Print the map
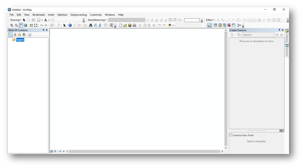The height and width of the screenshot is (168, 303). [x=134, y=25]
